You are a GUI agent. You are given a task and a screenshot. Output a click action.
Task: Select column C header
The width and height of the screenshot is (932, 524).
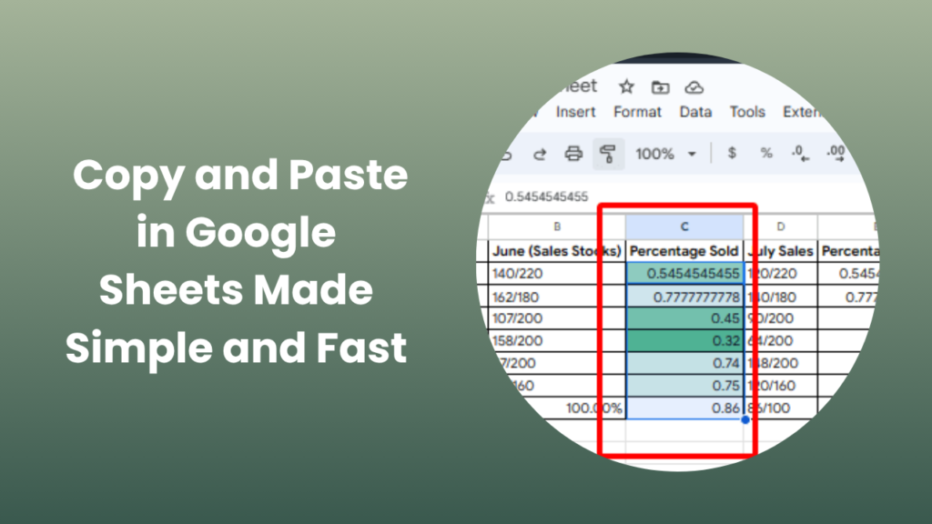[684, 227]
